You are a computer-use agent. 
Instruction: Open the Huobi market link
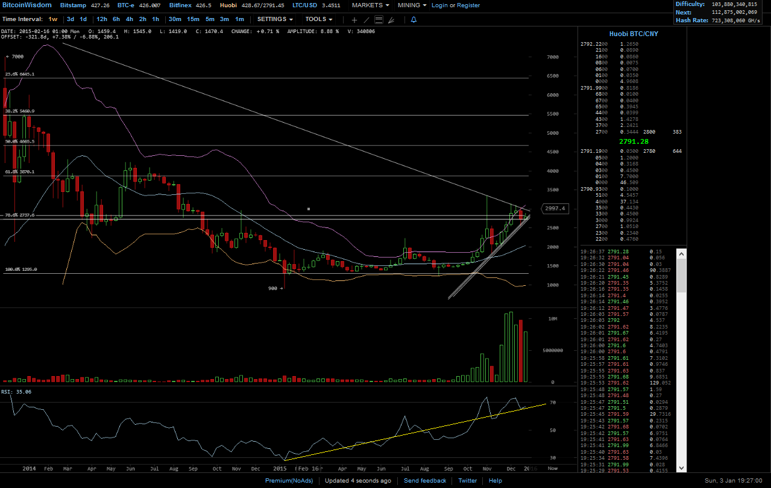pyautogui.click(x=229, y=5)
